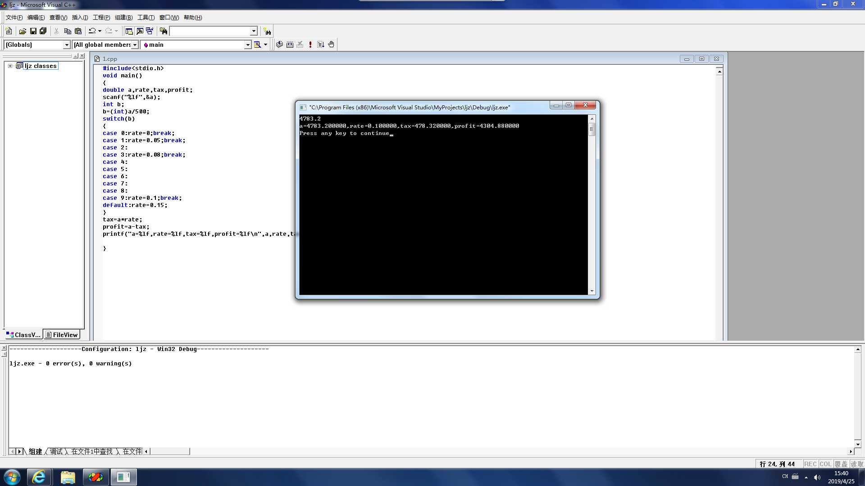
Task: Click the Windows Start button
Action: pos(12,477)
